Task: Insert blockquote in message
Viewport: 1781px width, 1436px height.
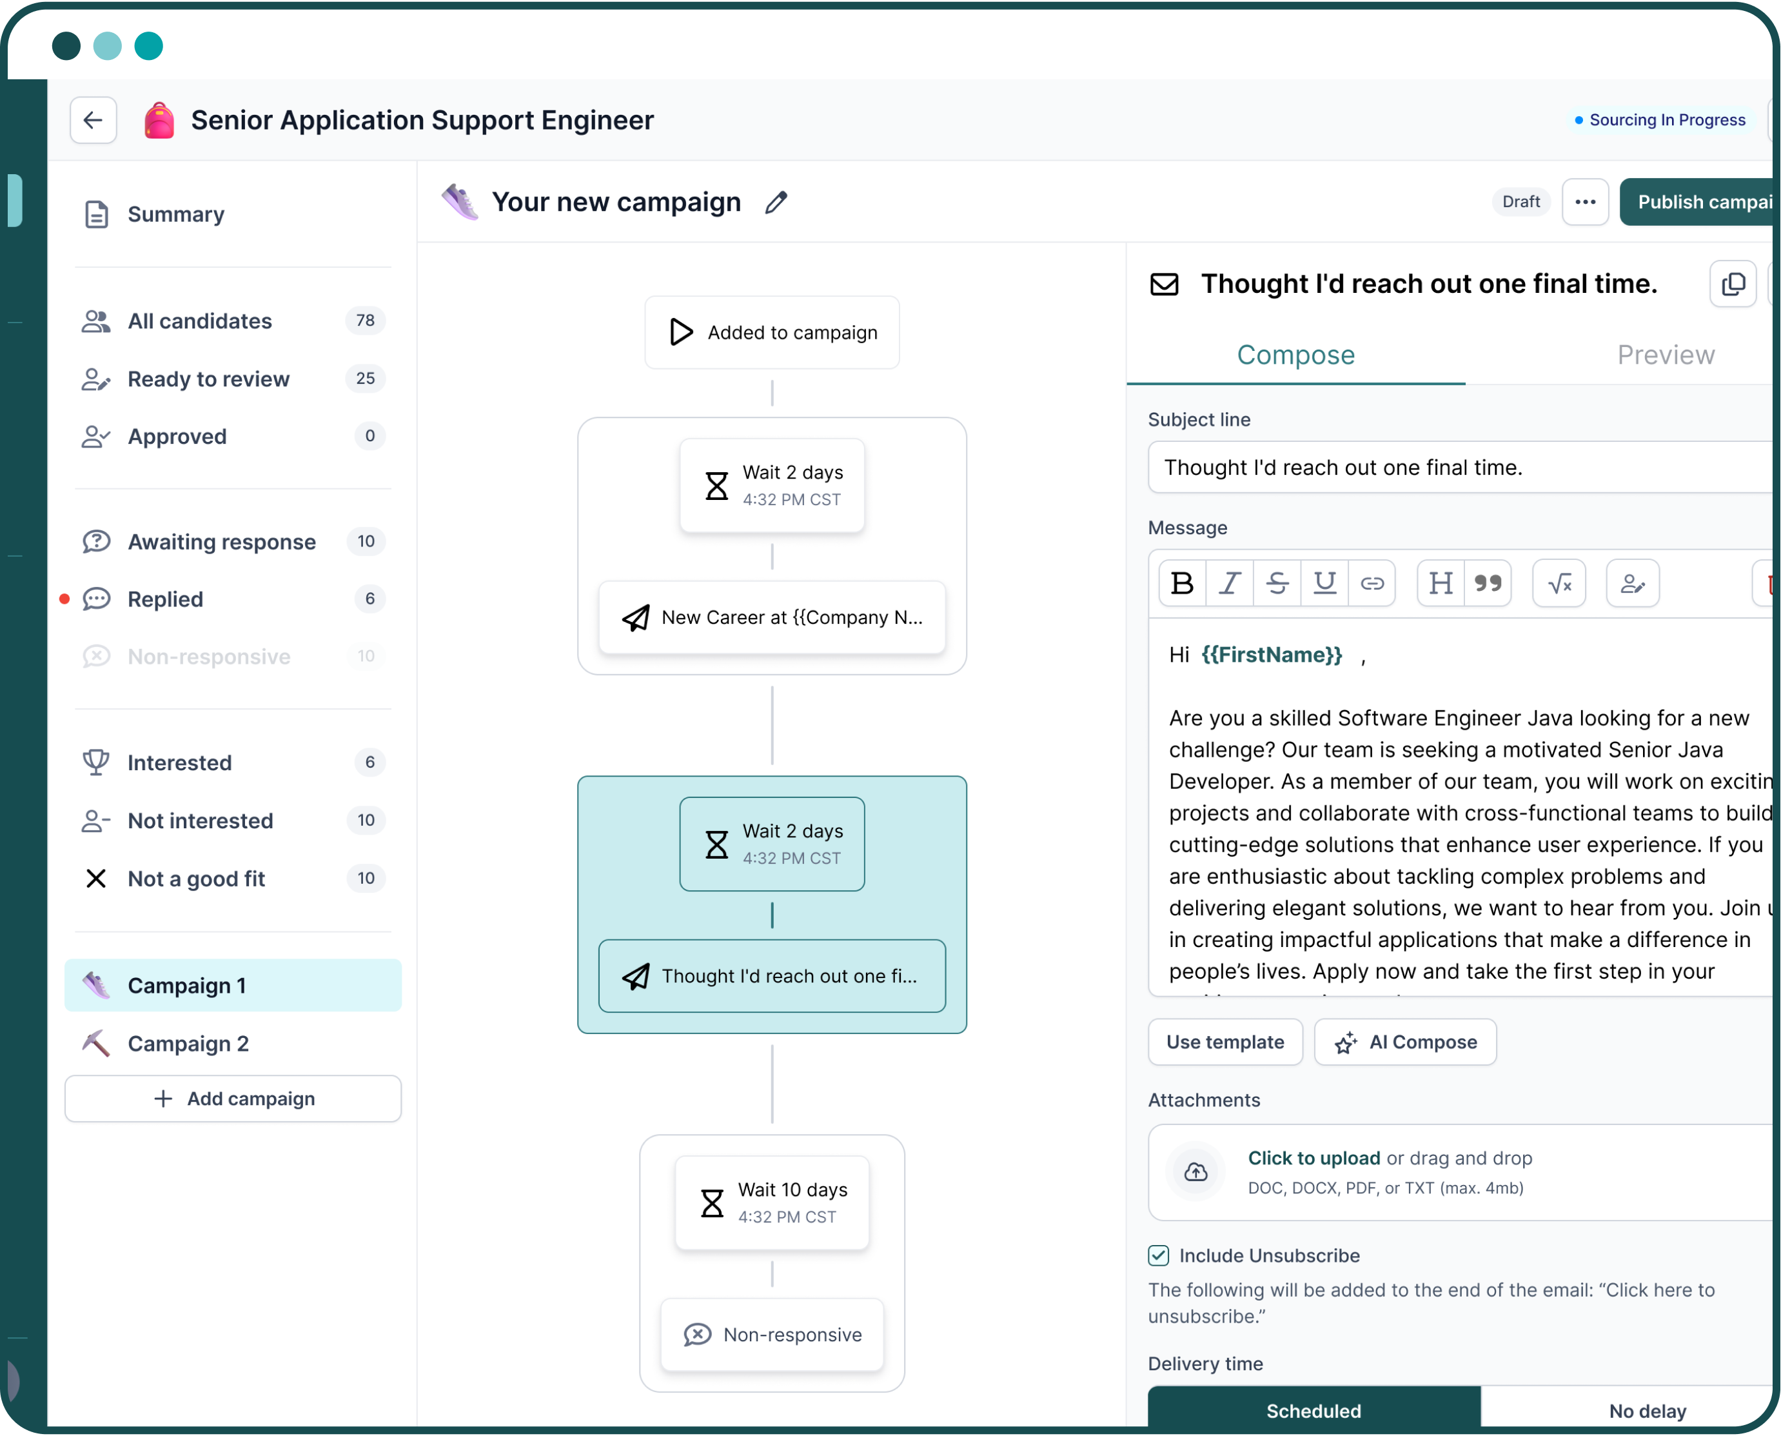Action: coord(1488,583)
